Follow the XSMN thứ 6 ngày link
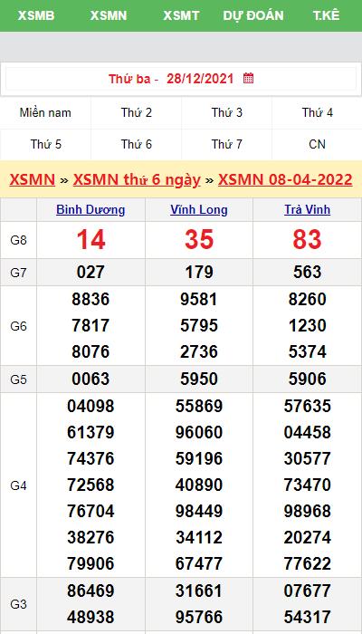The height and width of the screenshot is (634, 362). tap(137, 179)
